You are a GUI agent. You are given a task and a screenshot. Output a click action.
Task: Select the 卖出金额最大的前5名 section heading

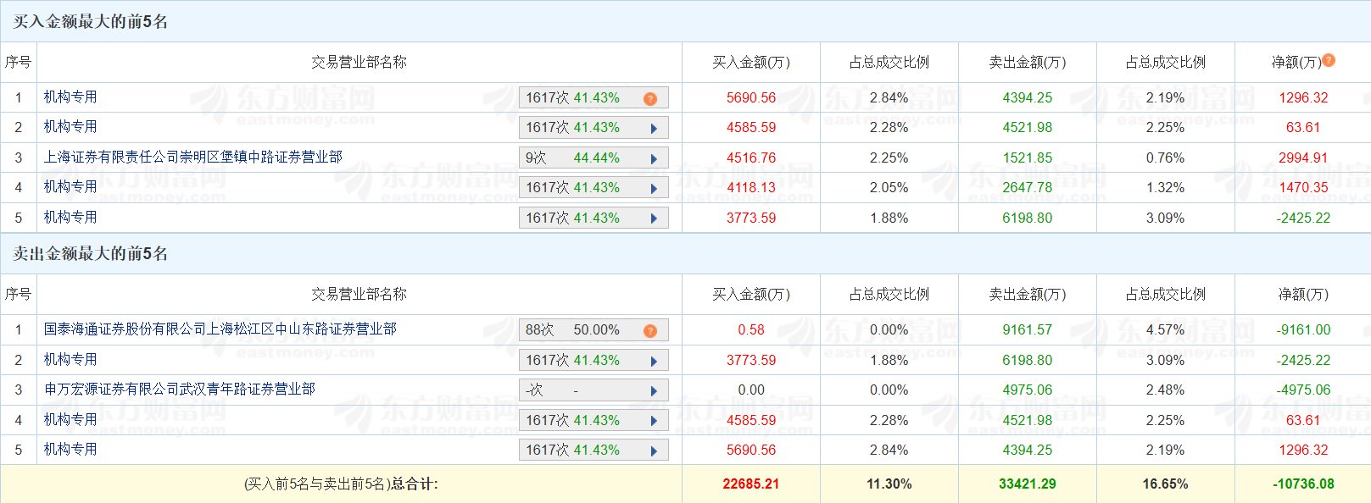[x=91, y=253]
